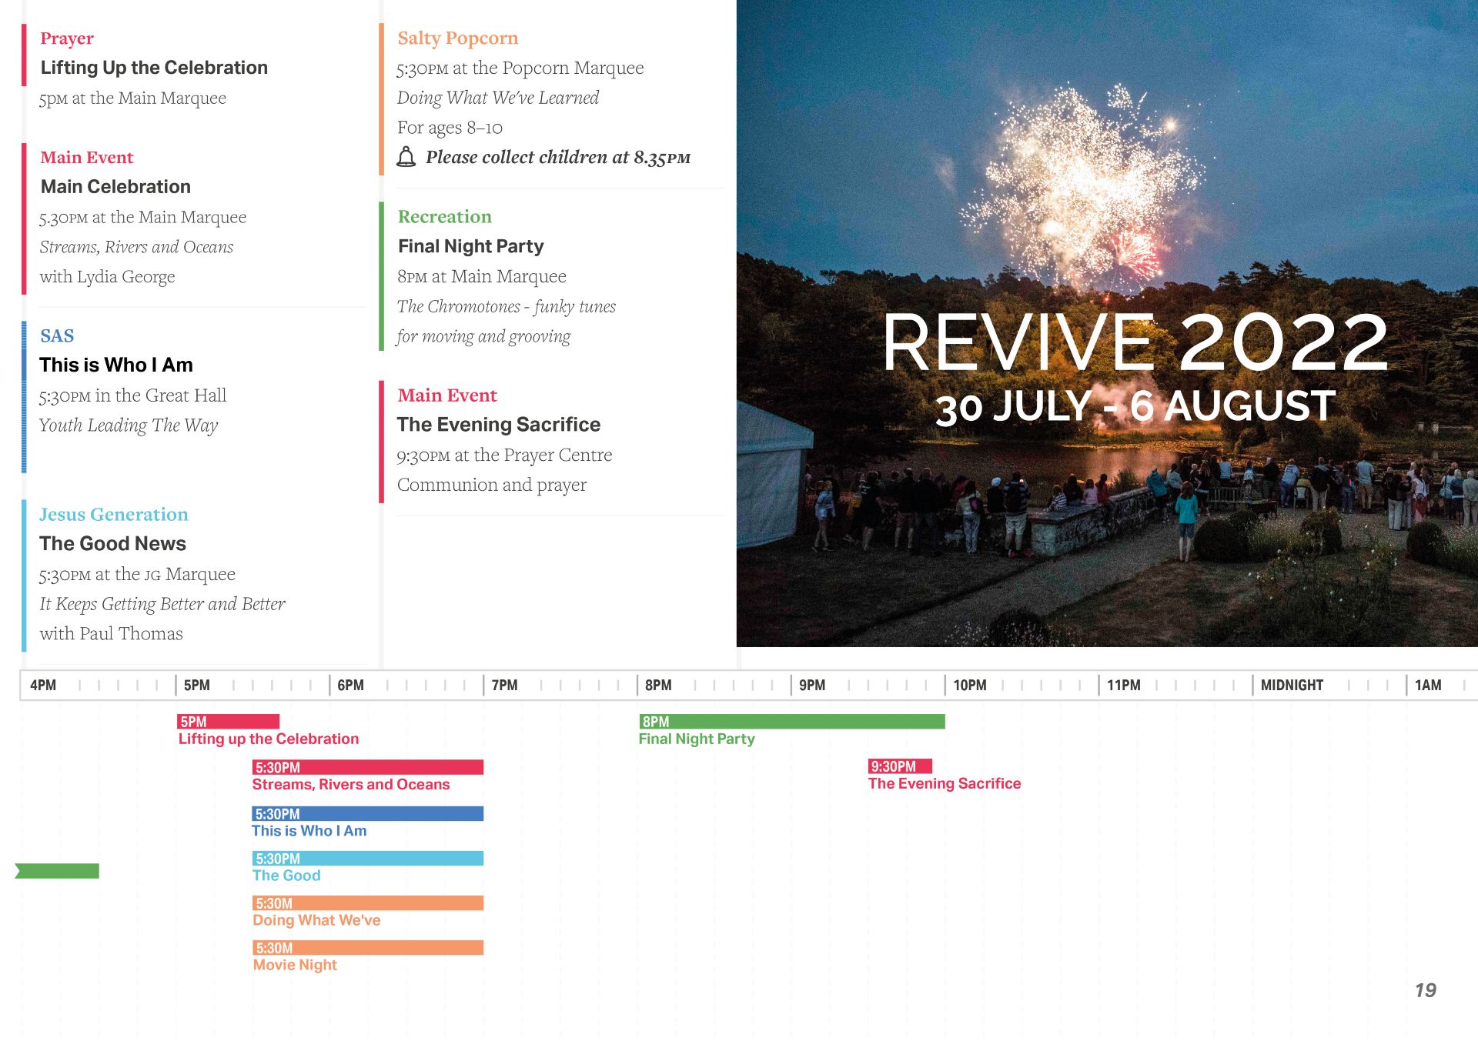Select the green 8PM Final Night Party bar
Screen dimensions: 1478x1041
tap(792, 722)
